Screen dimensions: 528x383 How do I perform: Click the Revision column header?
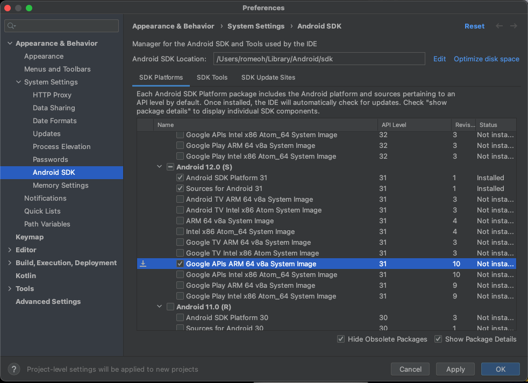463,125
